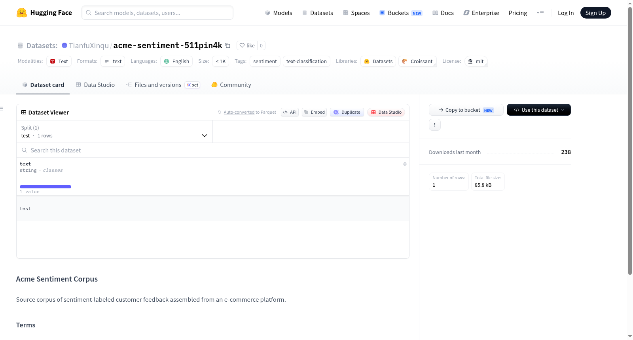Click the sort arrows on text column
Image resolution: width=633 pixels, height=340 pixels.
(405, 164)
